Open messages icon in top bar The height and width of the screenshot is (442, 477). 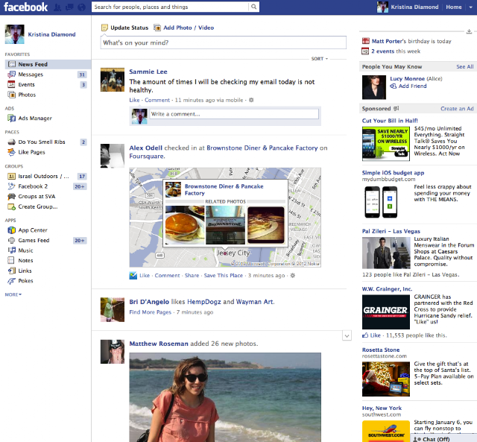69,7
